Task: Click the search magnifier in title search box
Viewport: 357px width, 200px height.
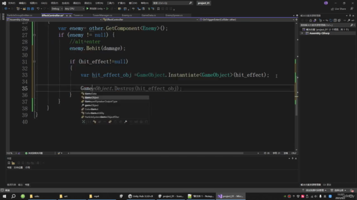Action: (190, 3)
